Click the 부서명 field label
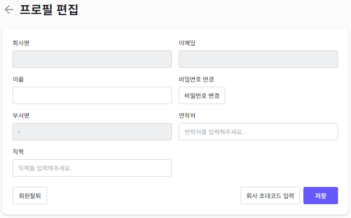The width and height of the screenshot is (351, 218). pyautogui.click(x=21, y=116)
